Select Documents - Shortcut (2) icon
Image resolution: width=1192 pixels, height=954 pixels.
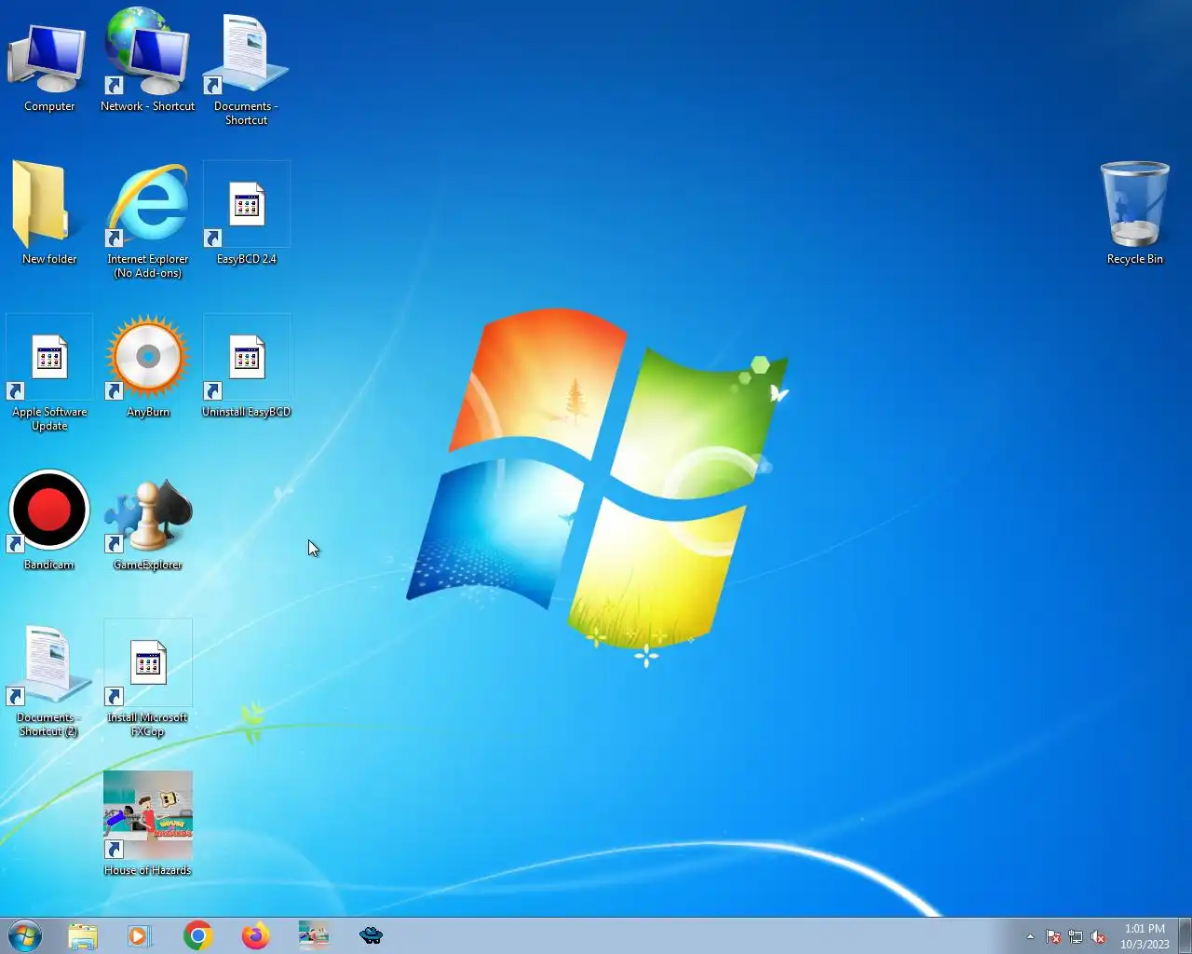pos(48,679)
